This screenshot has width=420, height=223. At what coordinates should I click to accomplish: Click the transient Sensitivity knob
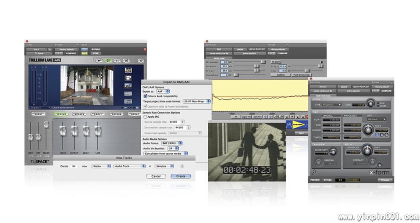click(333, 152)
